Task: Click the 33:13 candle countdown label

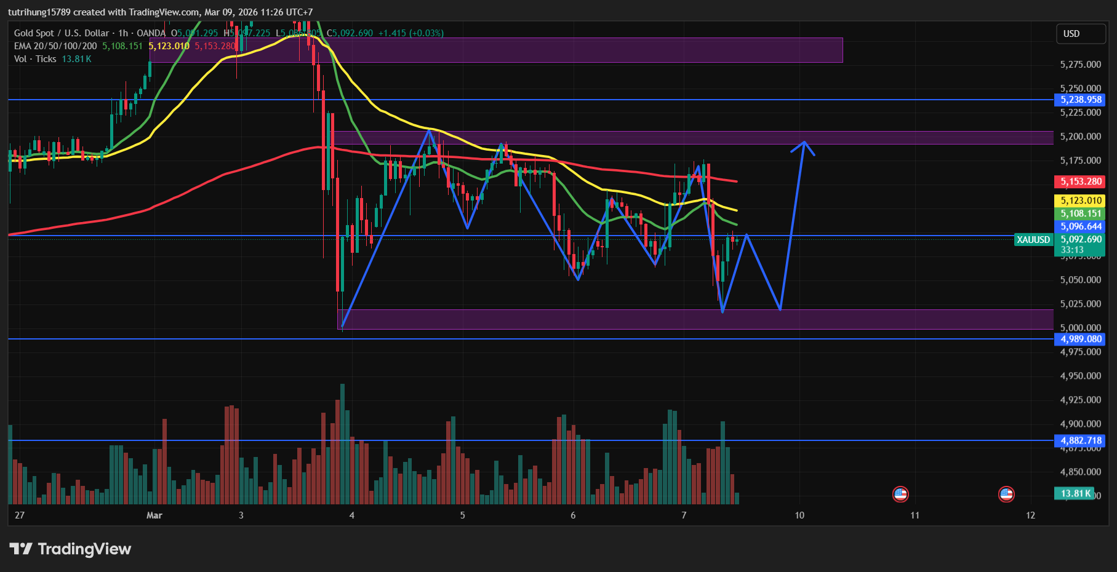Action: 1072,250
